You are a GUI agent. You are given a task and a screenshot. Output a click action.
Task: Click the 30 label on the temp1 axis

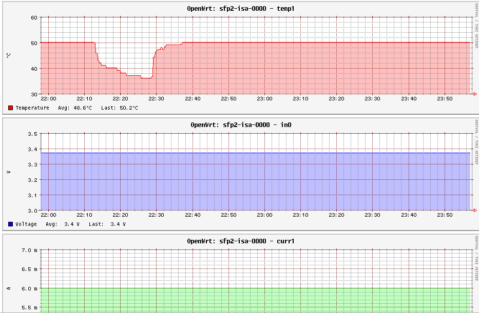(34, 94)
